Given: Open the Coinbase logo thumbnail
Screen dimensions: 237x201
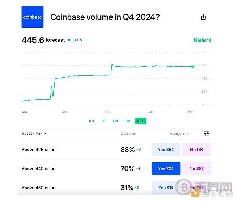Looking at the screenshot, I should click(32, 17).
